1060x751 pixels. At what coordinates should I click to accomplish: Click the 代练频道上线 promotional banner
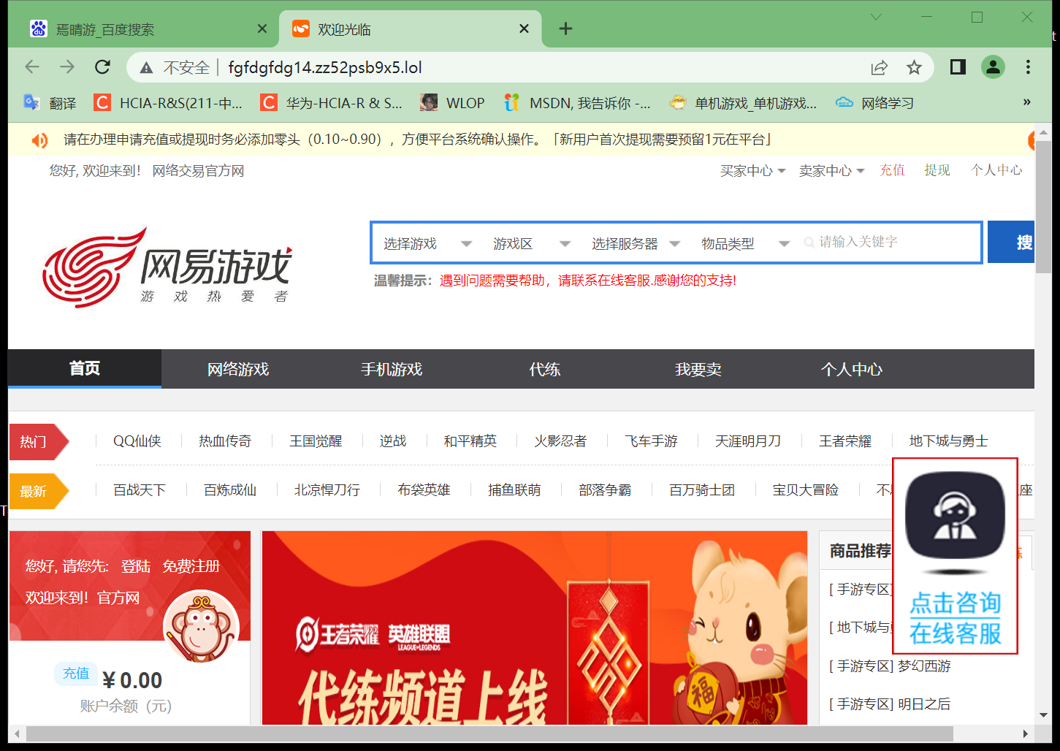point(535,628)
